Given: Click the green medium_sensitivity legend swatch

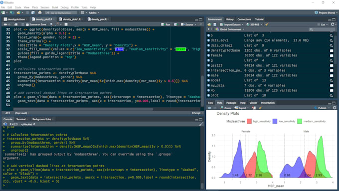Looking at the screenshot, I should click(x=300, y=121).
